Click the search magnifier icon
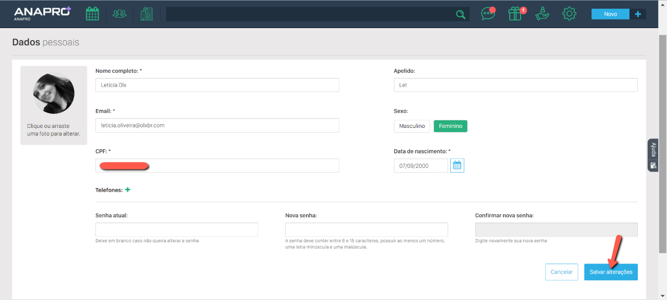667x300 pixels. (461, 15)
